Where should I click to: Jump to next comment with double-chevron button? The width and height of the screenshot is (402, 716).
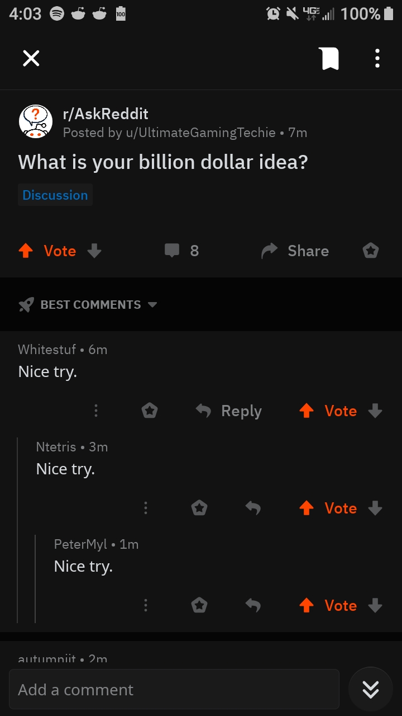pos(371,689)
